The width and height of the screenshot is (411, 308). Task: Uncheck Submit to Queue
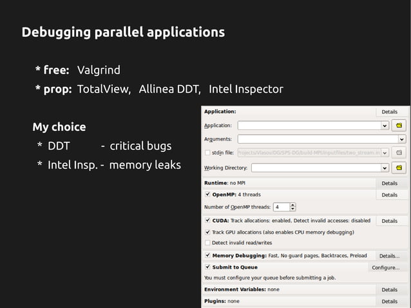click(207, 267)
